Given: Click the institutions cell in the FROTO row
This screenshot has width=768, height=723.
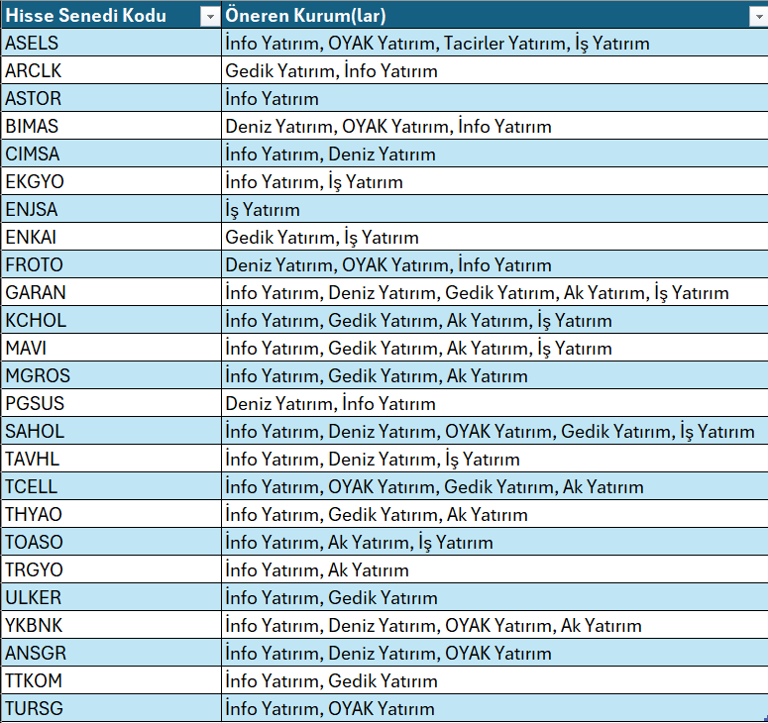Looking at the screenshot, I should (494, 263).
